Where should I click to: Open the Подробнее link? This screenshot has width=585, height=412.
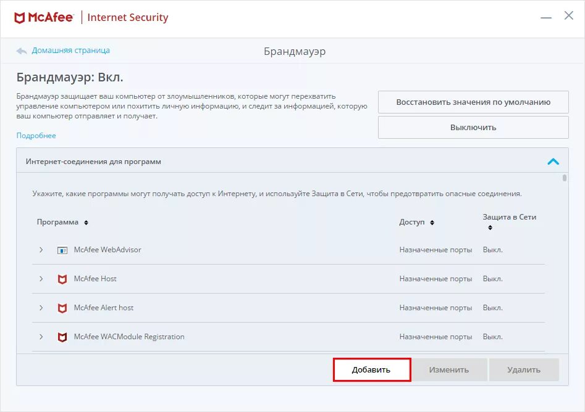[36, 136]
